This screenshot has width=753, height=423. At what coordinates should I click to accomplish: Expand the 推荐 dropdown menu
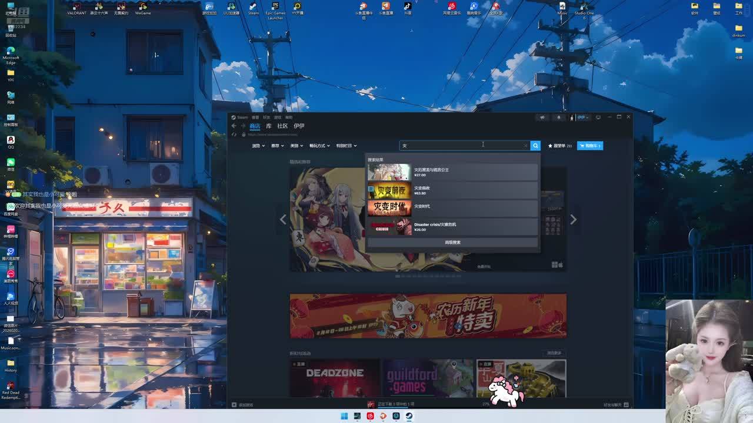(x=277, y=146)
